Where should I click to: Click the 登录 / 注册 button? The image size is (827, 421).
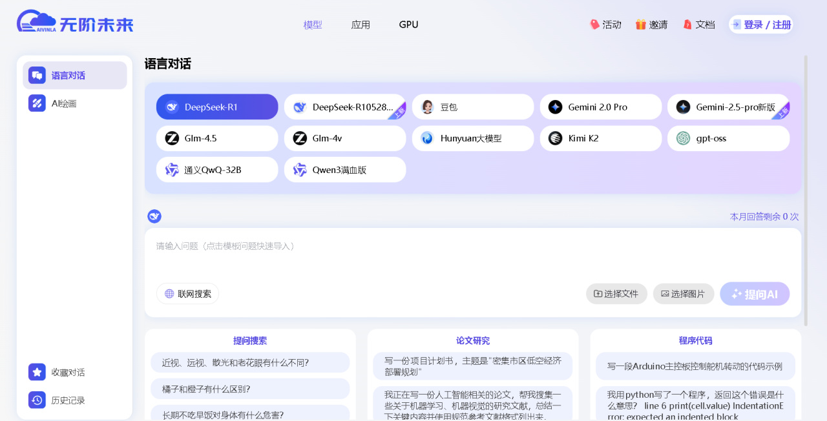point(761,25)
